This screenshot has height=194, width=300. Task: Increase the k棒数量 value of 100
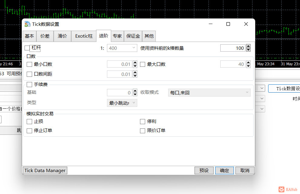click(248, 46)
